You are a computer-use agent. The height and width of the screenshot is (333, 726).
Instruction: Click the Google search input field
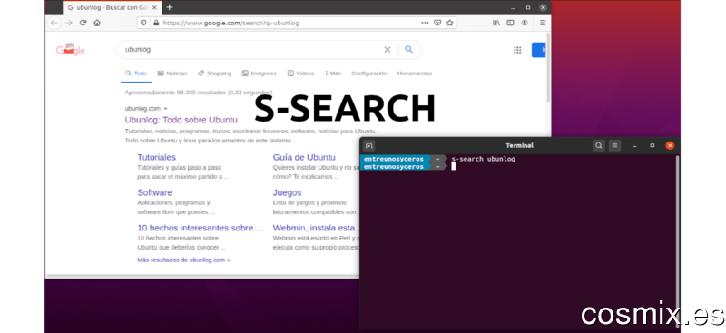coord(252,50)
